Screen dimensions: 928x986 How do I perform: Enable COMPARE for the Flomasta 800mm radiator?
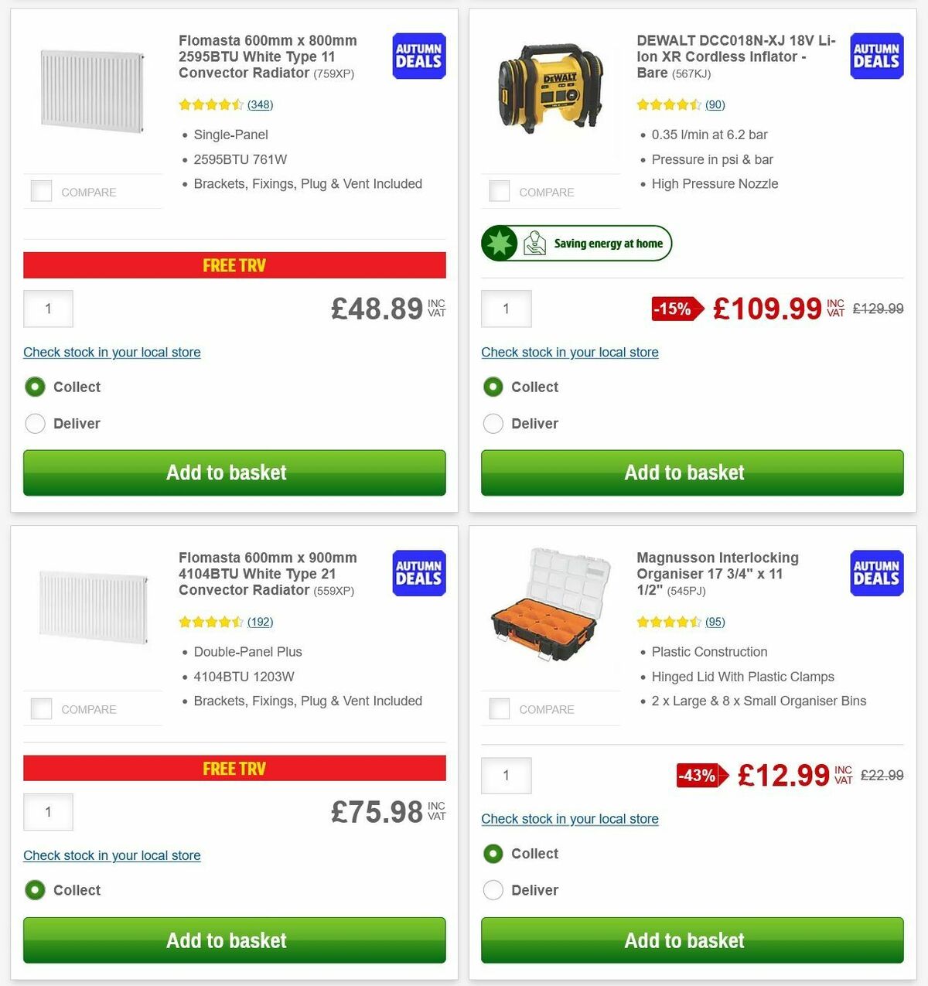click(x=41, y=190)
